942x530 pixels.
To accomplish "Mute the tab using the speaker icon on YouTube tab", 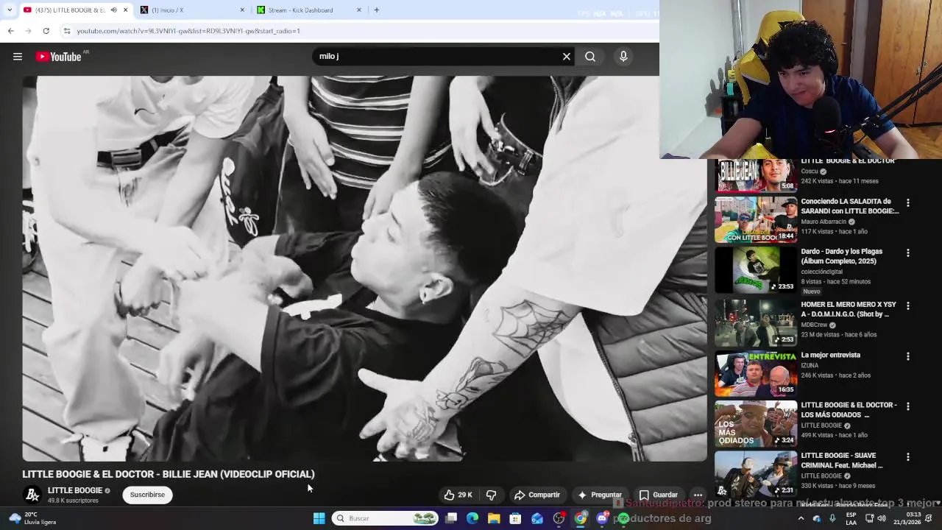I will 113,10.
